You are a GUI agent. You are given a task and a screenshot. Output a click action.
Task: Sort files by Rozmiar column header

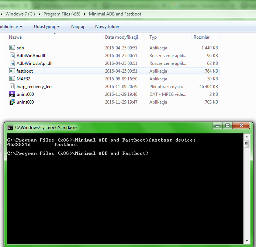(x=201, y=37)
